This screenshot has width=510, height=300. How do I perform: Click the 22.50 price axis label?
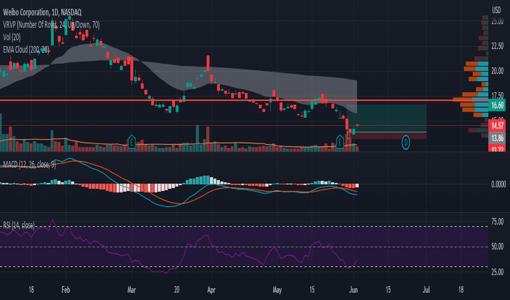tap(497, 46)
